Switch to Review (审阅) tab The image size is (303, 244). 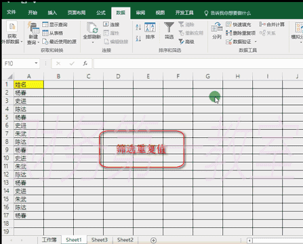point(140,13)
